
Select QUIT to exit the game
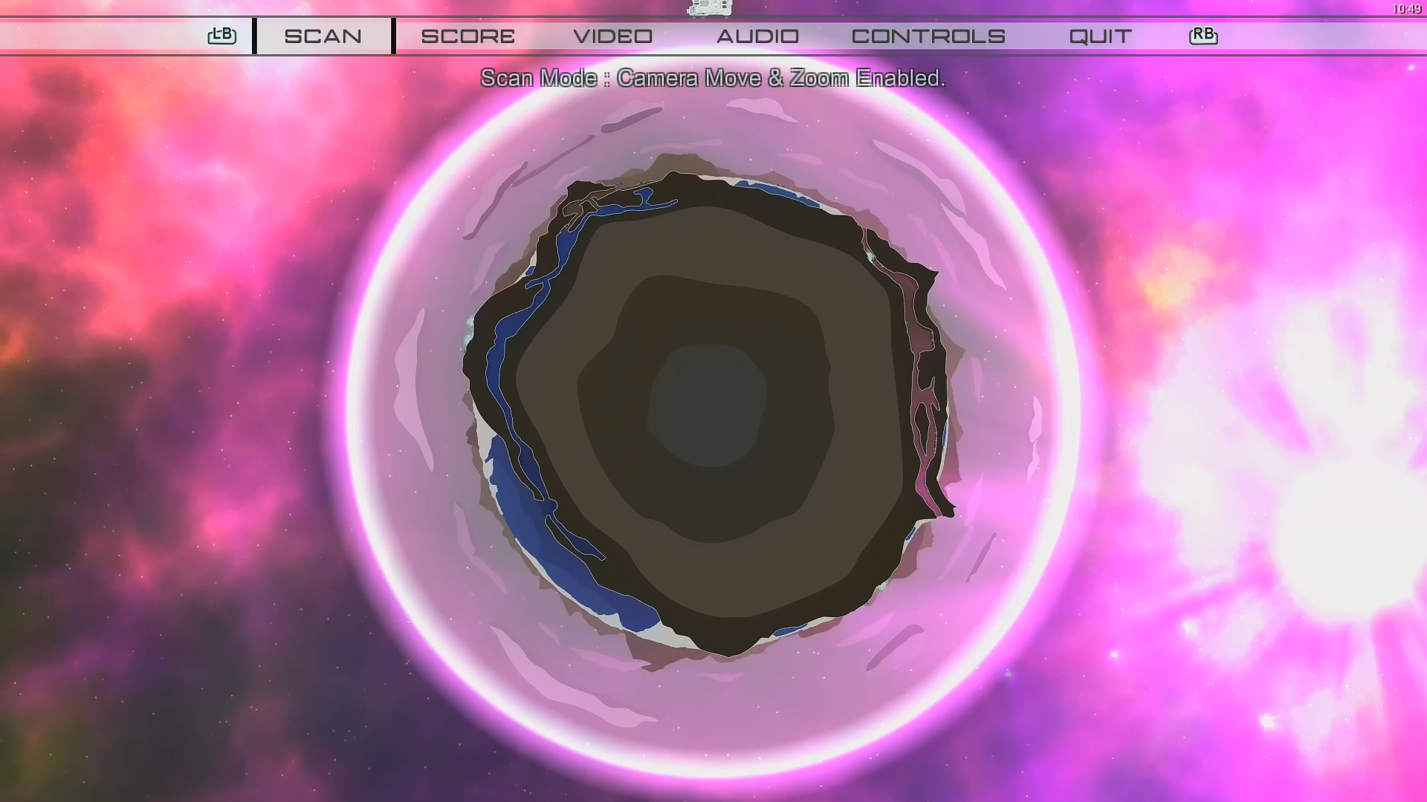(x=1099, y=36)
